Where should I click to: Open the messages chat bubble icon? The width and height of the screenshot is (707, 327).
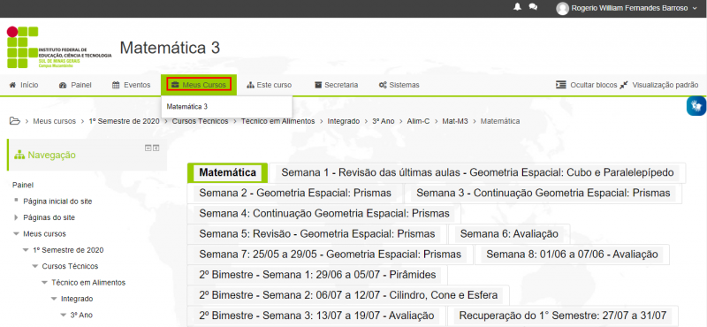click(x=533, y=7)
